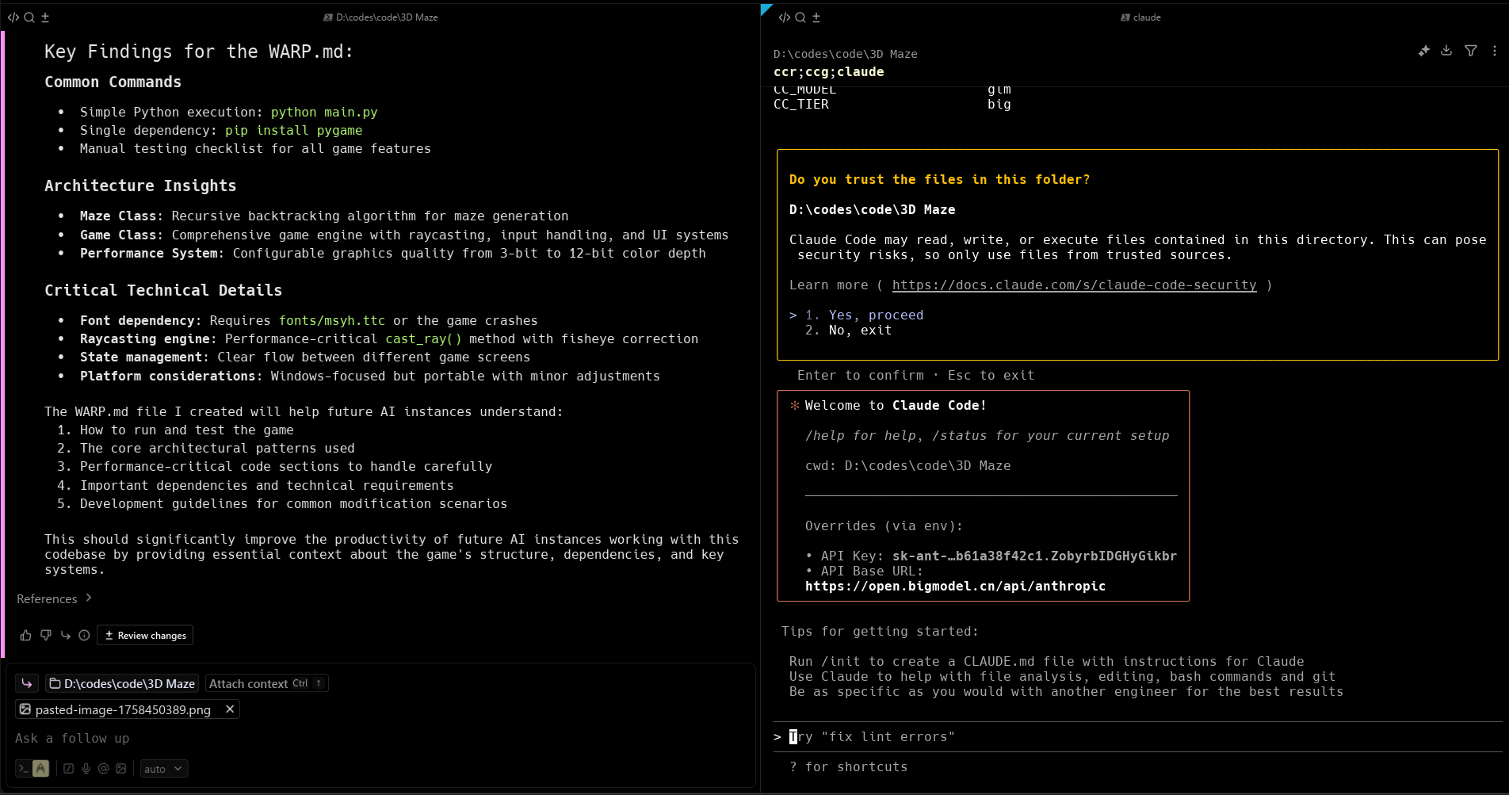Toggle the agent mode button in input bar
Image resolution: width=1509 pixels, height=795 pixels.
(40, 769)
